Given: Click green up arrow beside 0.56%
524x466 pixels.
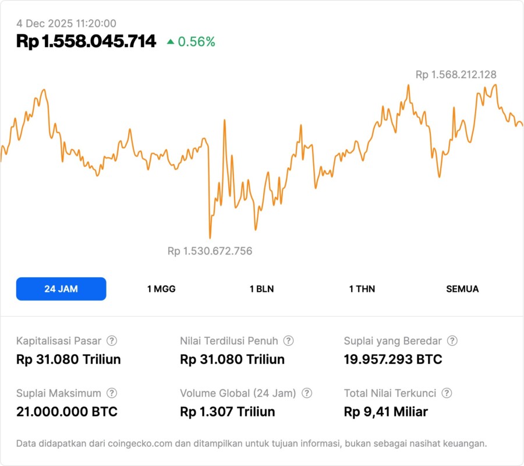Looking at the screenshot, I should pos(171,41).
